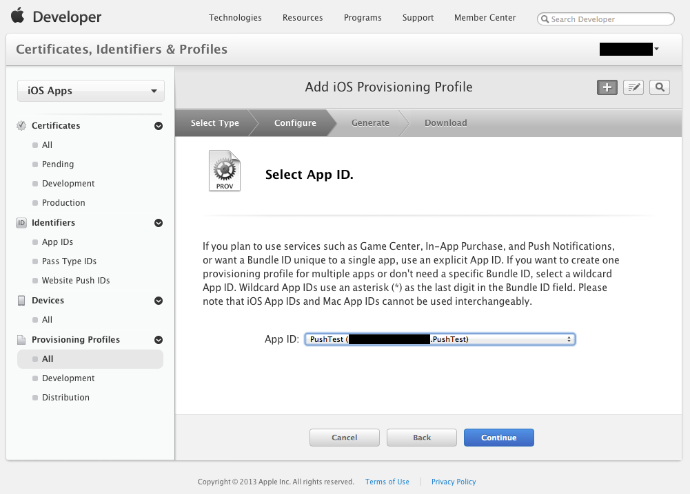Click the Devices phone icon in sidebar
Viewport: 690px width, 494px height.
coord(21,301)
